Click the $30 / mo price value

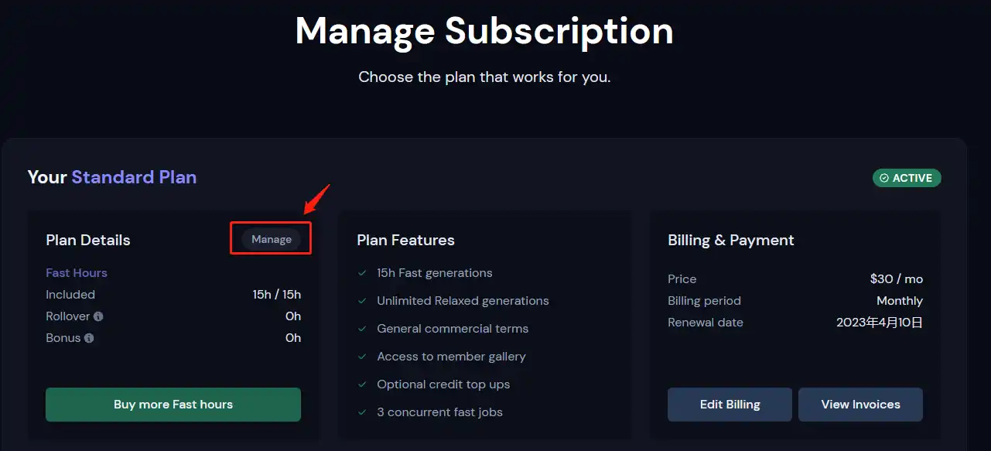[896, 279]
